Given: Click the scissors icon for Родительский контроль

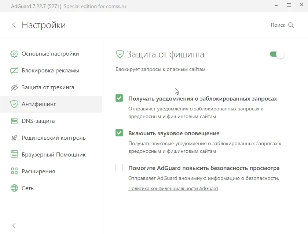Looking at the screenshot, I should (14, 138).
